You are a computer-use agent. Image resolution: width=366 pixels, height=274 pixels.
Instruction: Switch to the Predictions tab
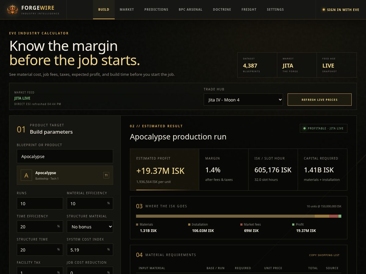point(156,10)
